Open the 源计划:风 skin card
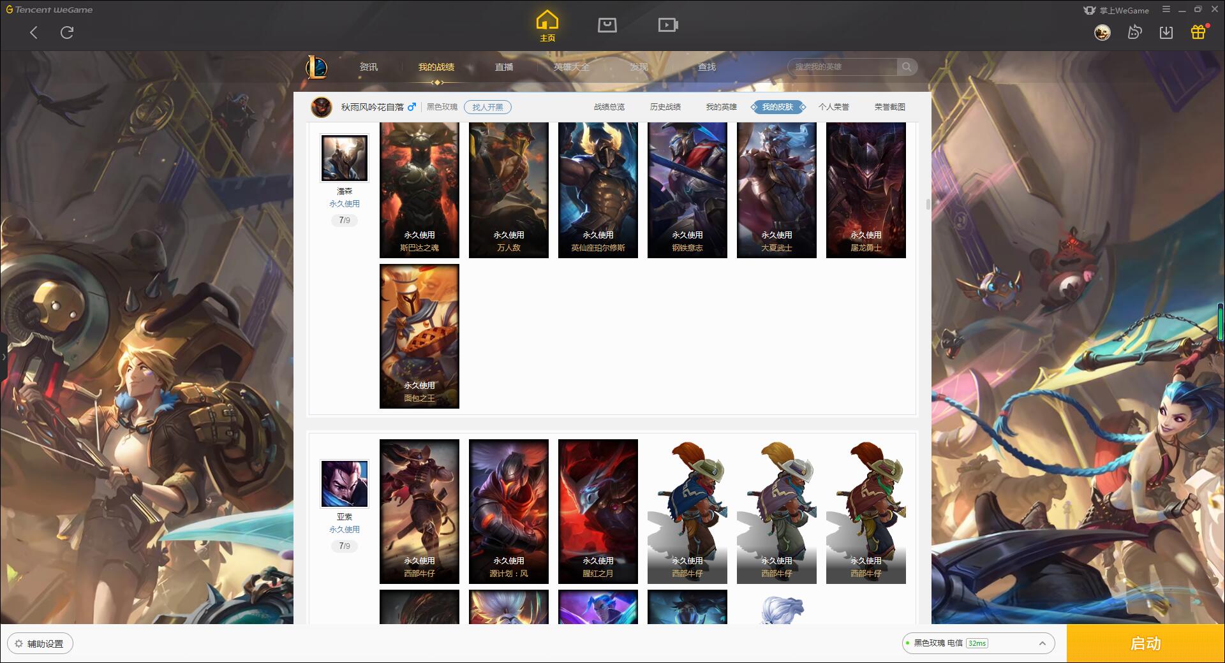Image resolution: width=1225 pixels, height=663 pixels. (x=509, y=511)
